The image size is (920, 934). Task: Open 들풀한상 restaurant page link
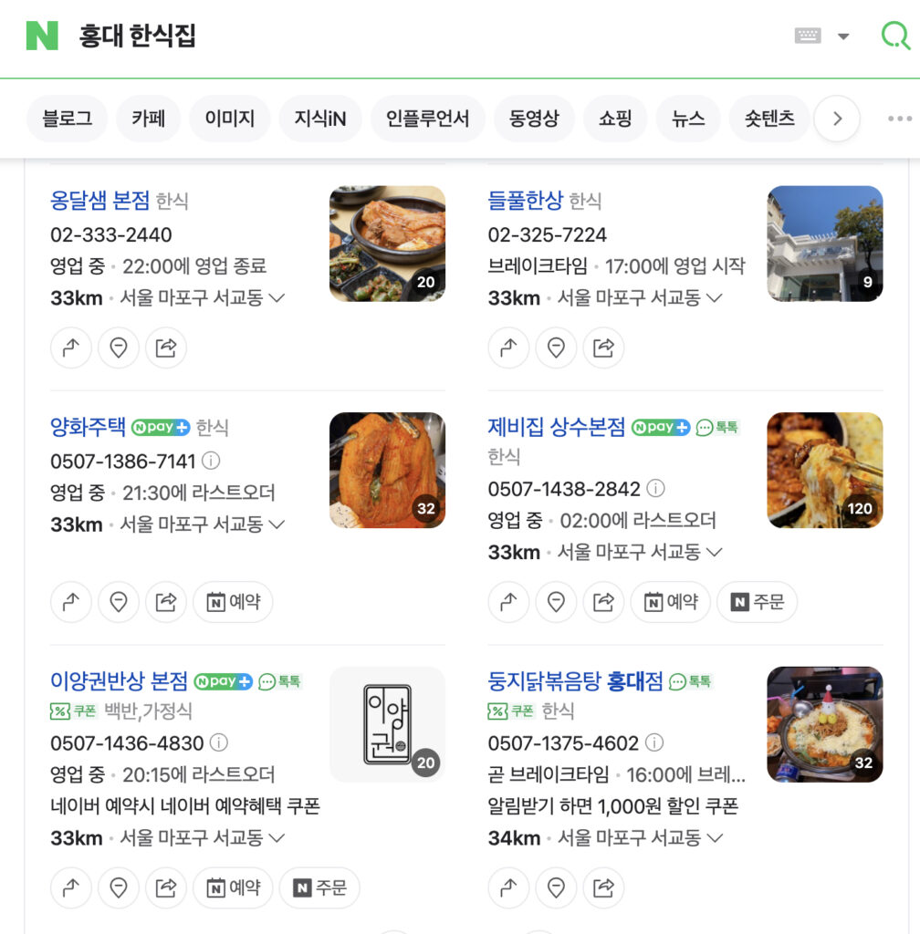pyautogui.click(x=525, y=201)
